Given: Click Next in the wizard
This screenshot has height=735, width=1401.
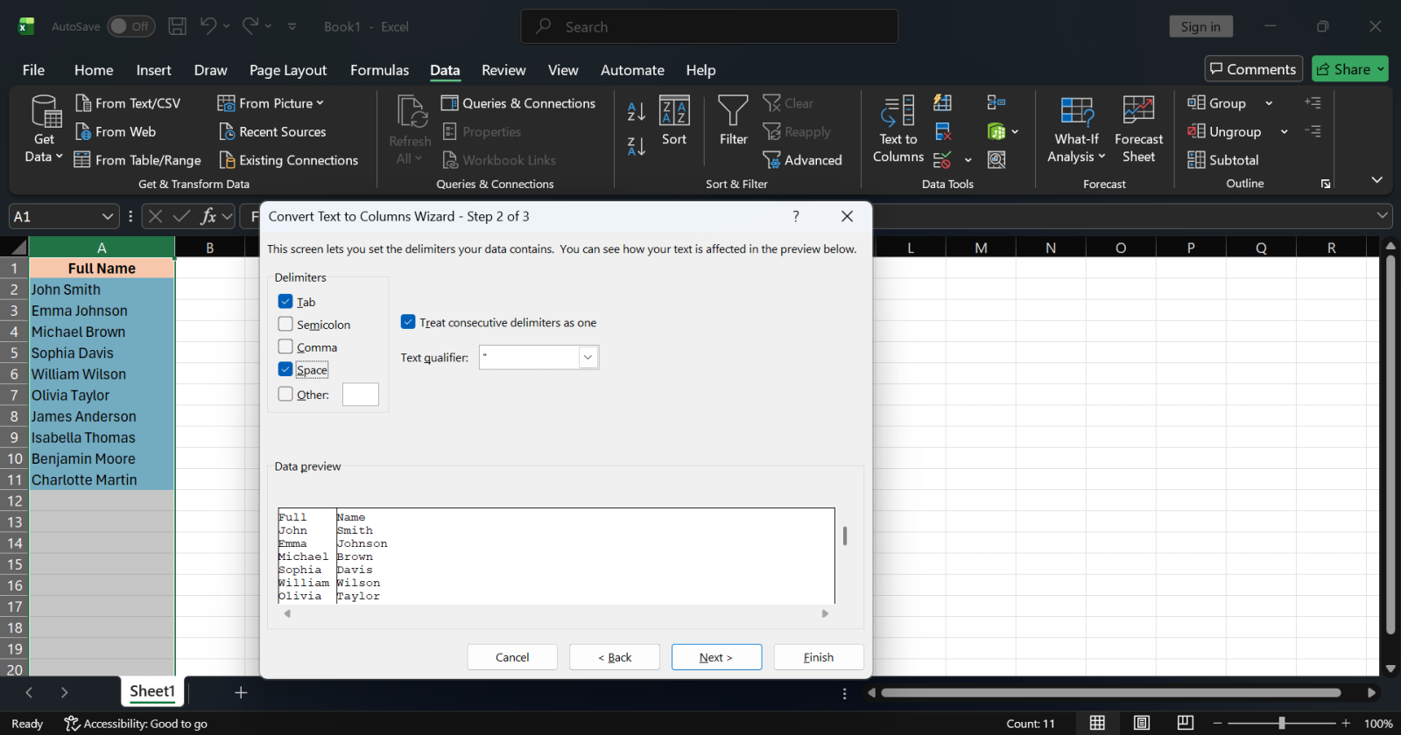Looking at the screenshot, I should click(x=716, y=657).
